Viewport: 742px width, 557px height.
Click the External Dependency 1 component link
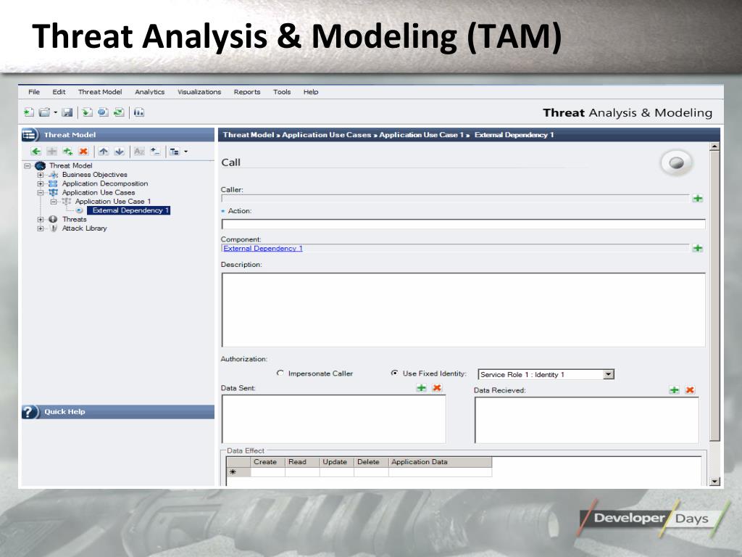pyautogui.click(x=262, y=248)
